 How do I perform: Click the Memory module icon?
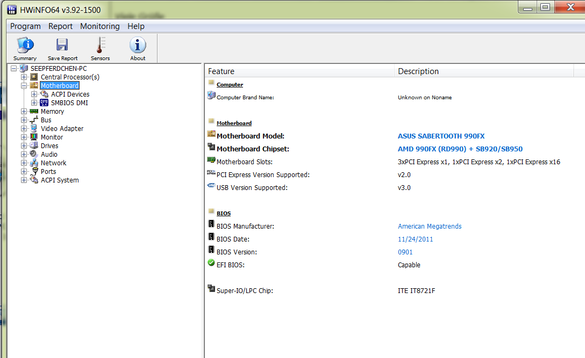tap(34, 112)
